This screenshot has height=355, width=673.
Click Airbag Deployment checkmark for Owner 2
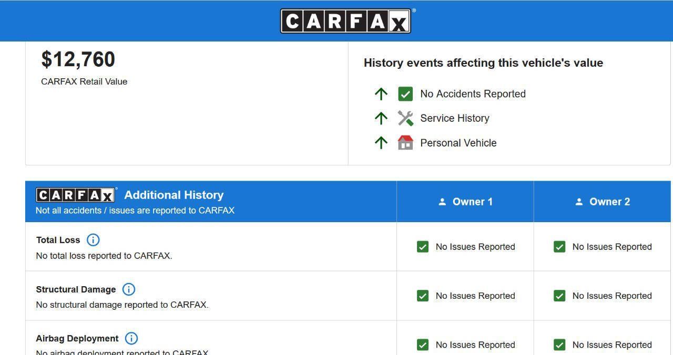(x=559, y=344)
